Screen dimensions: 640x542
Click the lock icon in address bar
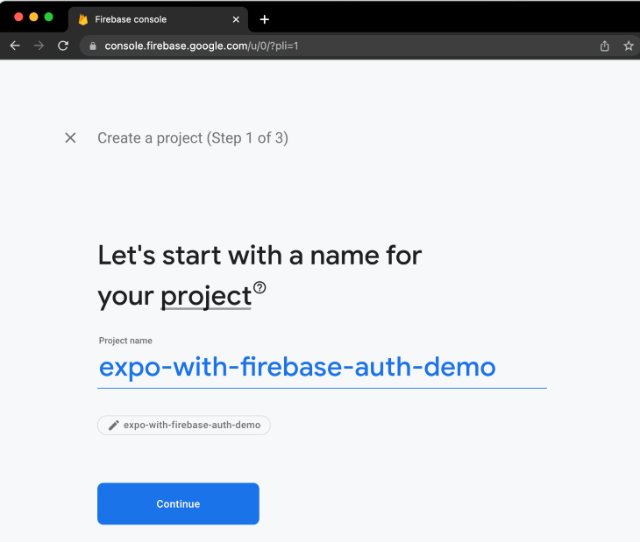pyautogui.click(x=93, y=46)
